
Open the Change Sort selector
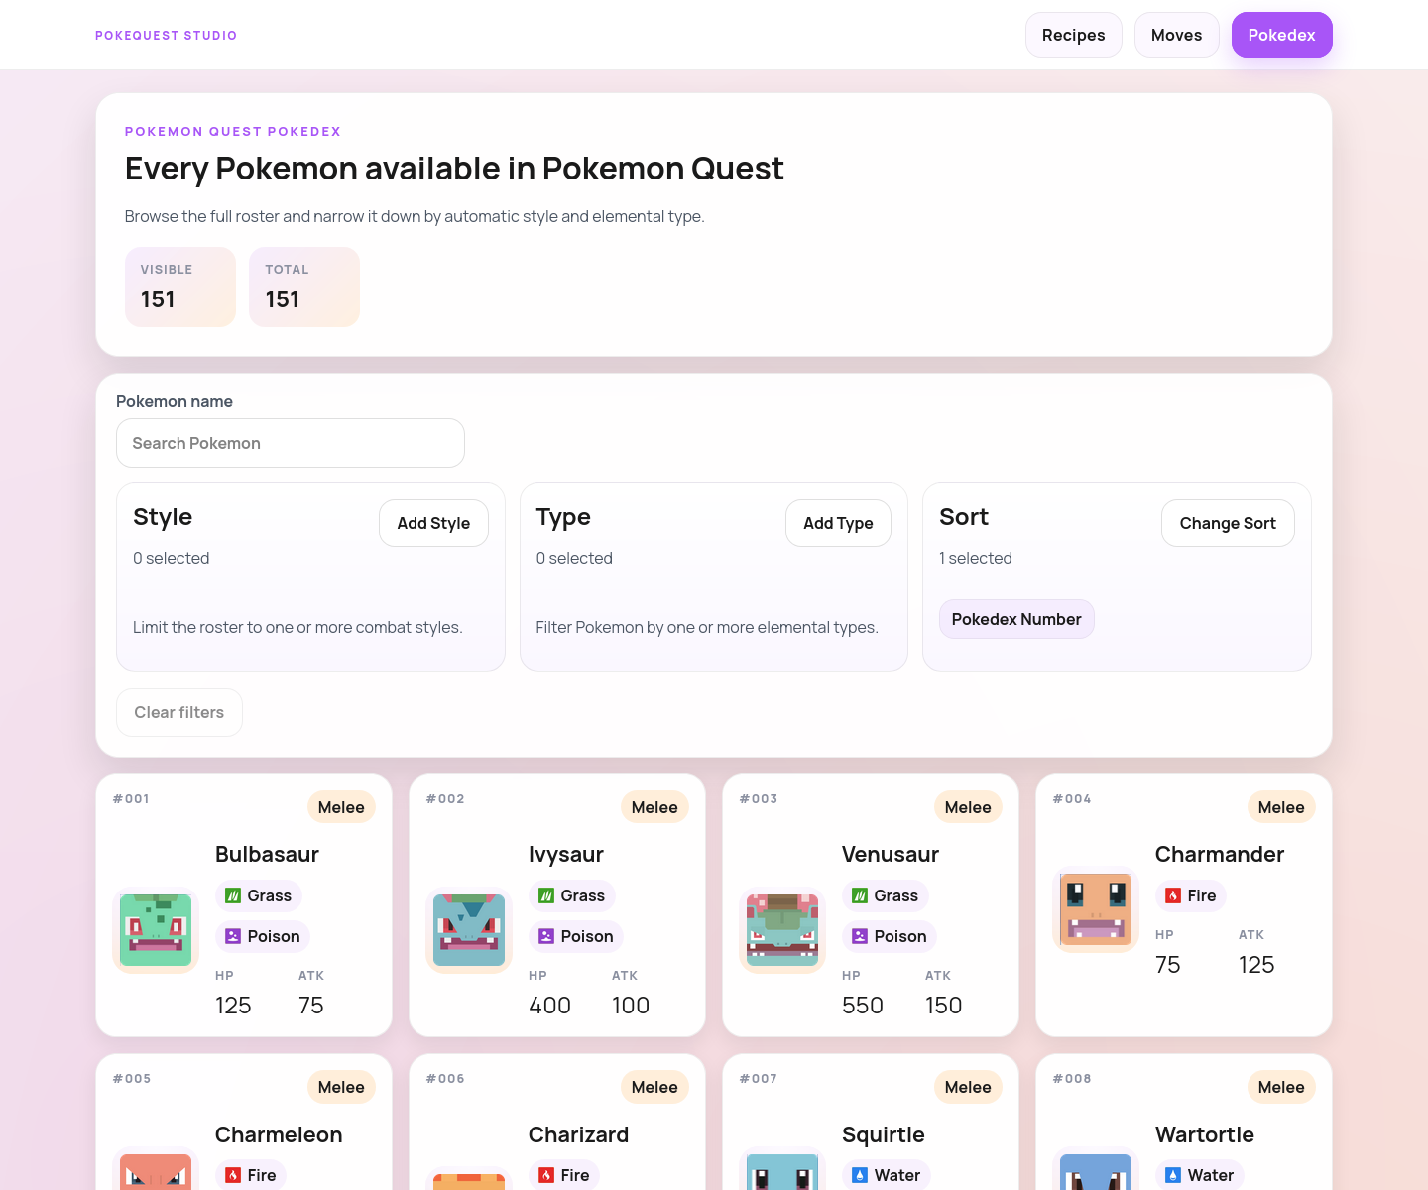(1228, 523)
